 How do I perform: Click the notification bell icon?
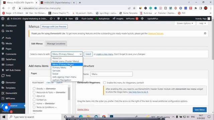(6, 108)
